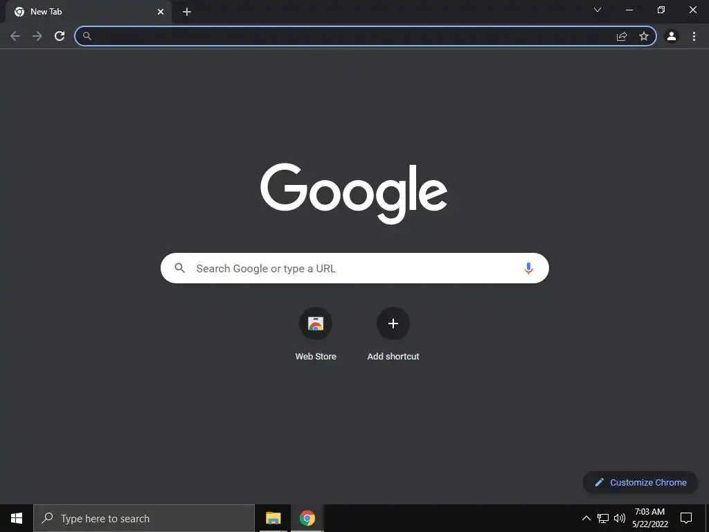Click the Search Google or type a URL box
The width and height of the screenshot is (709, 532).
(x=354, y=268)
